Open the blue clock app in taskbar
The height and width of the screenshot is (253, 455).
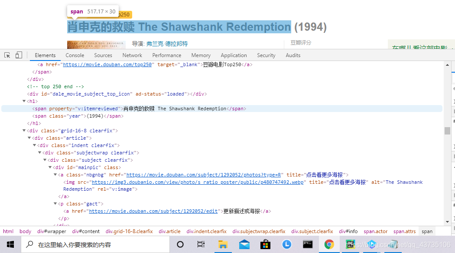[287, 245]
